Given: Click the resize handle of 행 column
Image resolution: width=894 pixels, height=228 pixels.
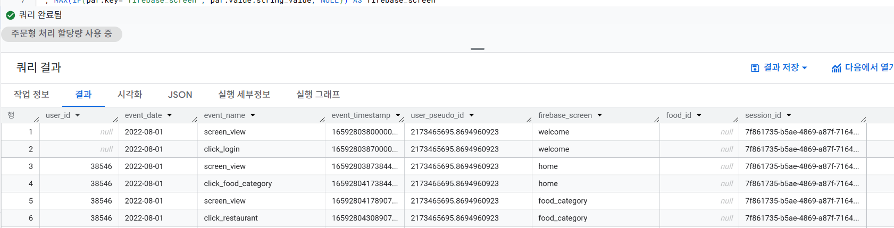Looking at the screenshot, I should 36,120.
